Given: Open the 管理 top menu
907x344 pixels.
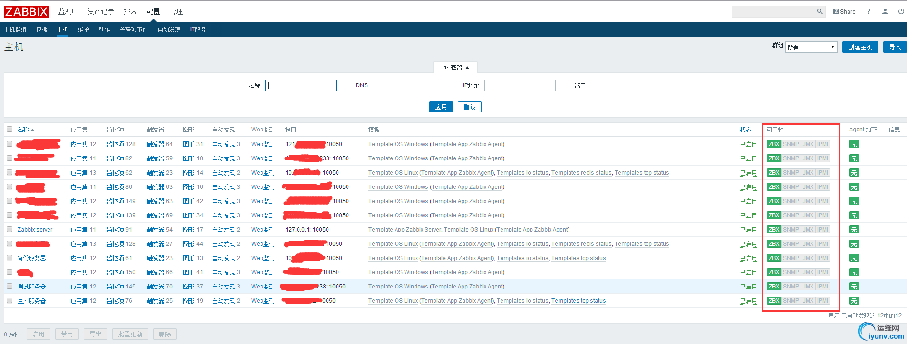Looking at the screenshot, I should (x=176, y=11).
